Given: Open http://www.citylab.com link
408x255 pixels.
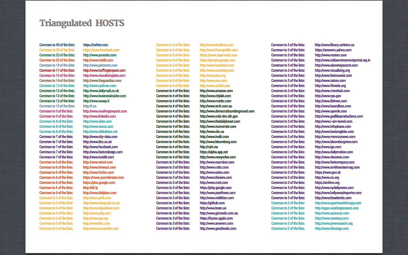Looking at the screenshot, I should [215, 96].
